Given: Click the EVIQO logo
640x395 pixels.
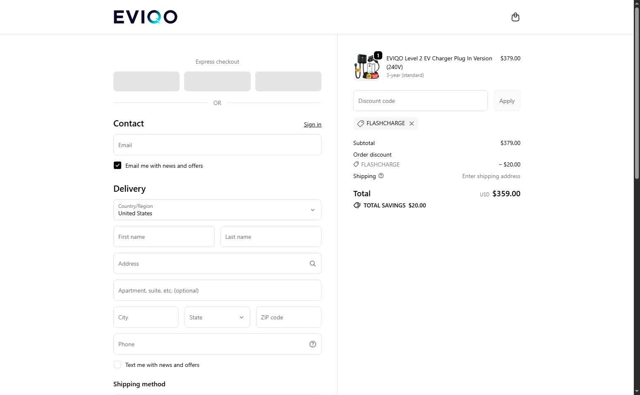Looking at the screenshot, I should [145, 17].
